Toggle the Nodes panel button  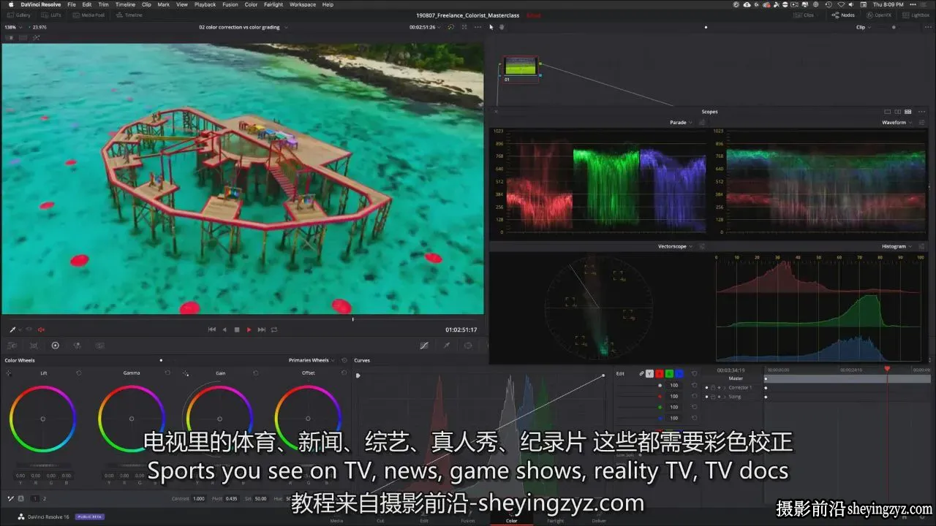point(843,15)
